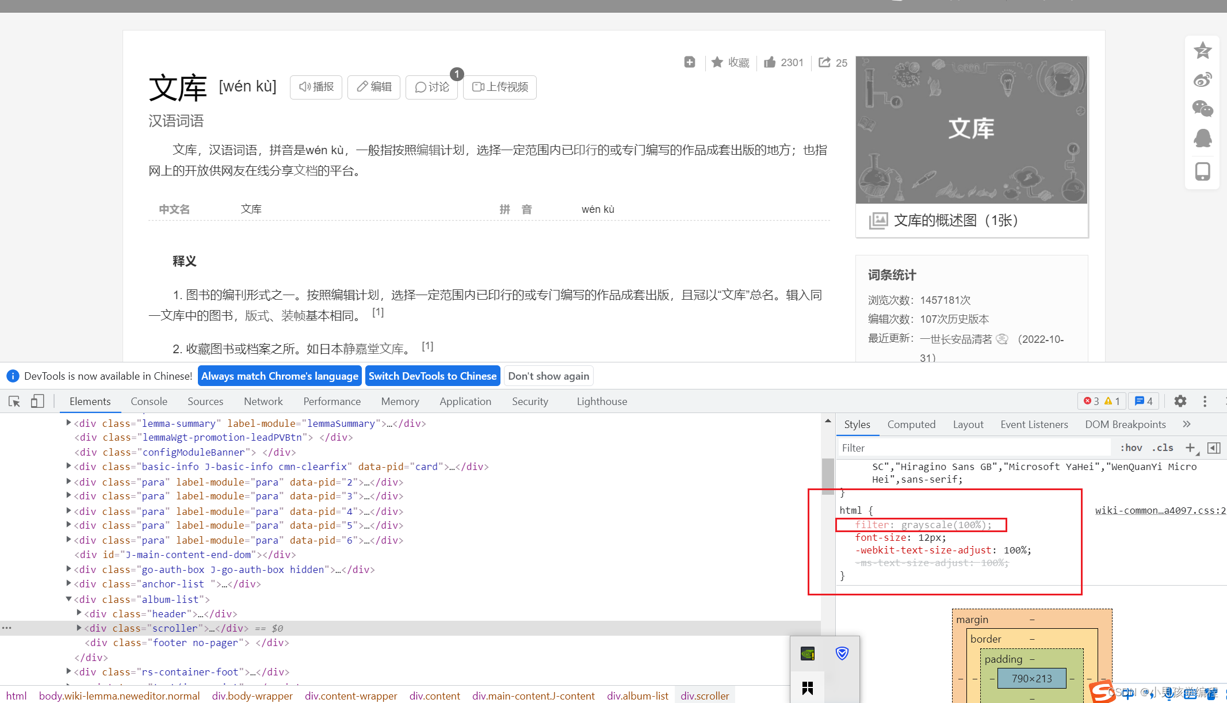
Task: Click the ellipsis beside the scroller row
Action: coord(7,628)
